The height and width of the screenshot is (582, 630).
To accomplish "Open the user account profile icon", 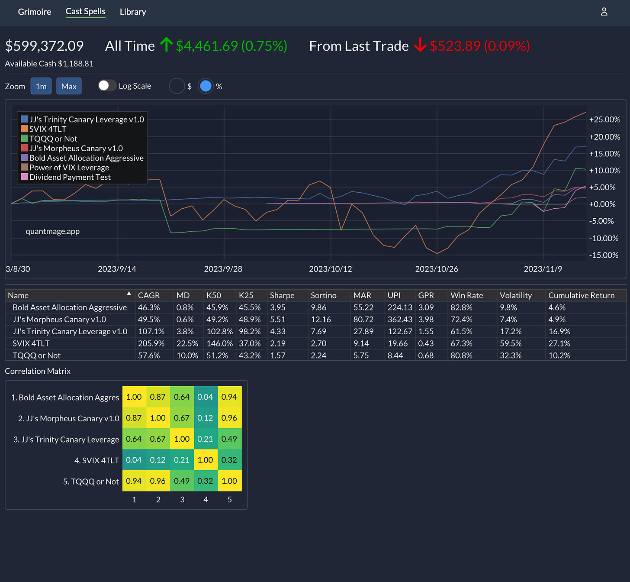I will coord(604,12).
